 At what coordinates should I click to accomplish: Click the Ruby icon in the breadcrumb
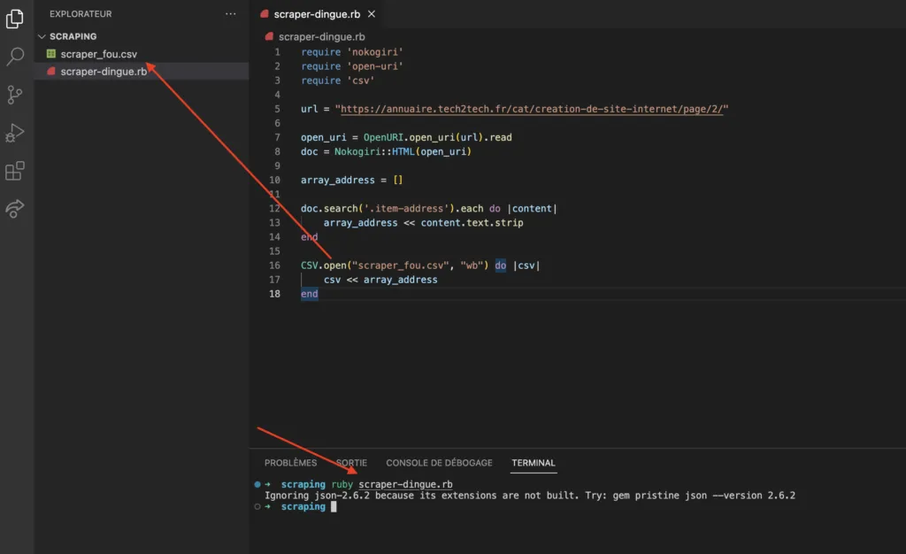click(269, 36)
